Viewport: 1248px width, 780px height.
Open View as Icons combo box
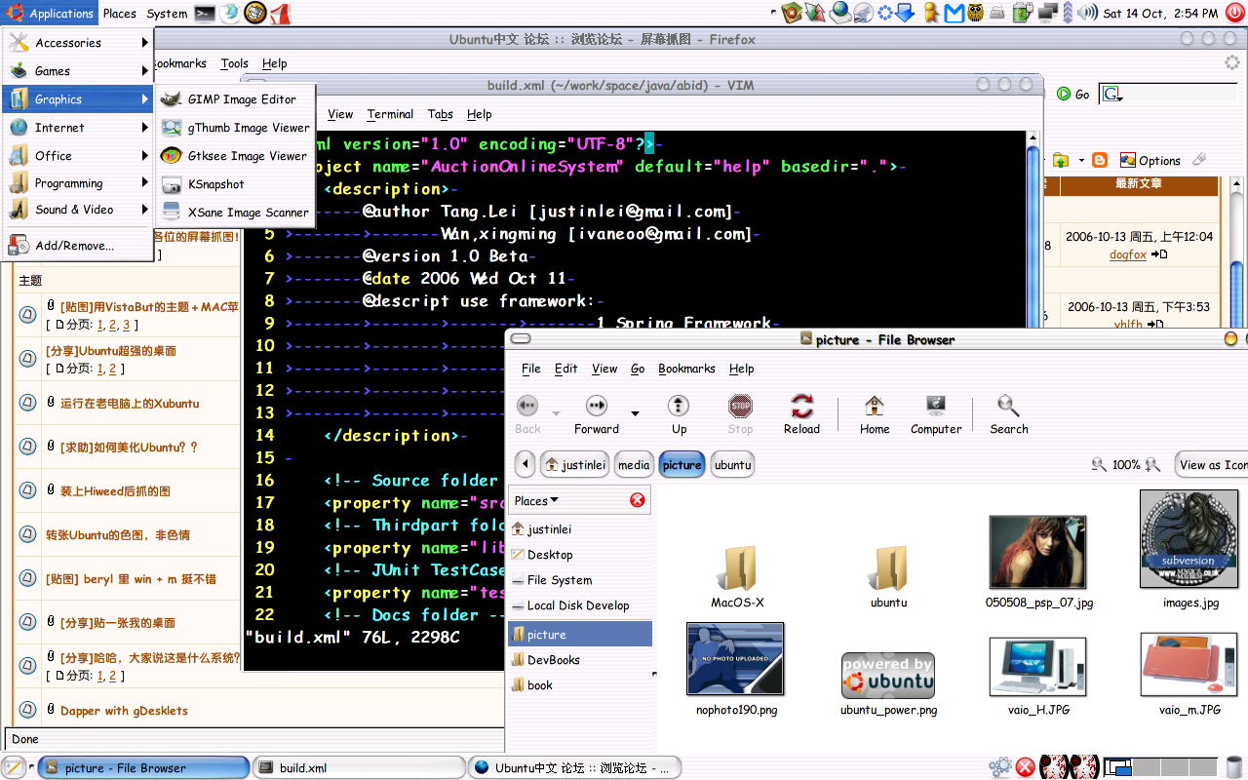1212,465
